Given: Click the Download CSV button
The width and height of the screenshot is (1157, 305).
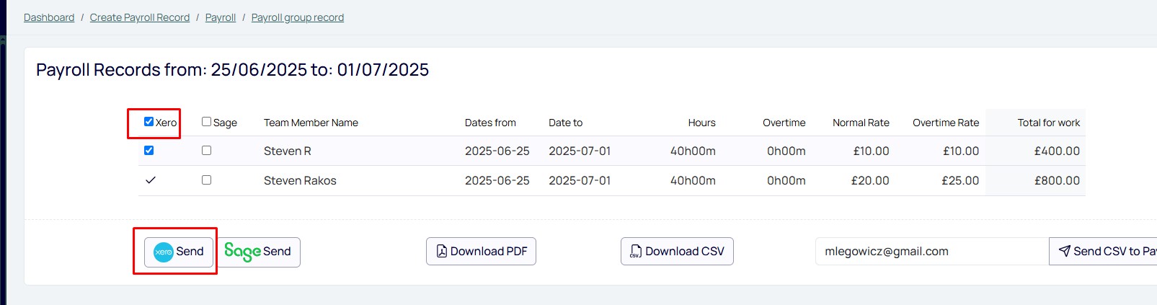Looking at the screenshot, I should point(677,251).
